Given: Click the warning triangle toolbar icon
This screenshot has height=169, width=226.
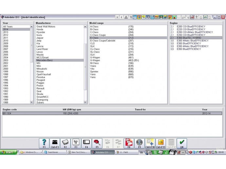Looking at the screenshot, I should click(x=126, y=17).
